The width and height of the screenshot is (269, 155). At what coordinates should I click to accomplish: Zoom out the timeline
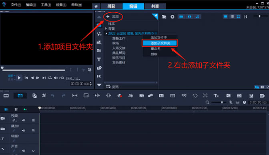tap(207, 102)
